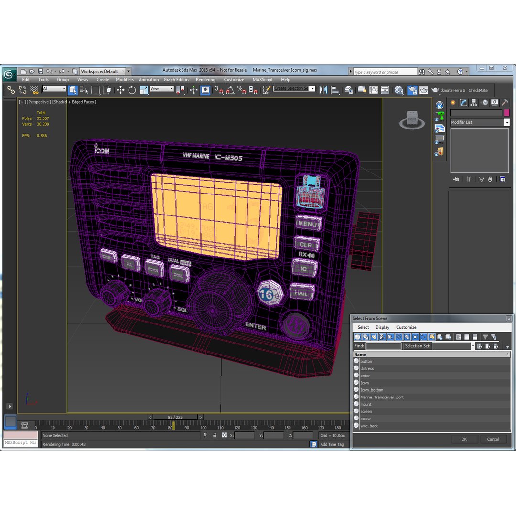This screenshot has height=516, width=516.
Task: Click the Mirror tool in main toolbar
Action: click(323, 90)
